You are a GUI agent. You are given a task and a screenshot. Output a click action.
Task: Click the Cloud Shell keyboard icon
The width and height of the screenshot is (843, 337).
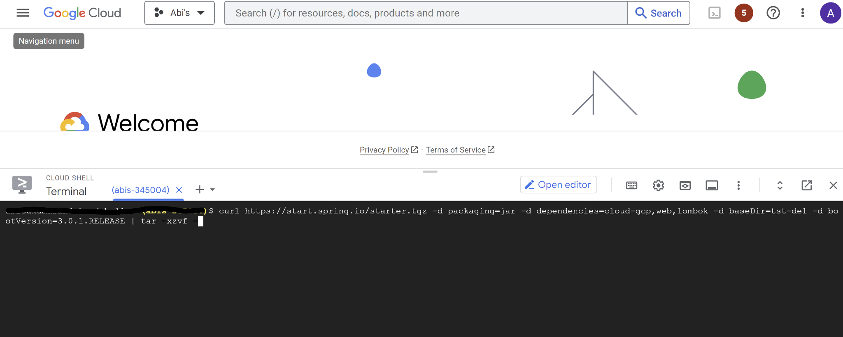pyautogui.click(x=631, y=185)
